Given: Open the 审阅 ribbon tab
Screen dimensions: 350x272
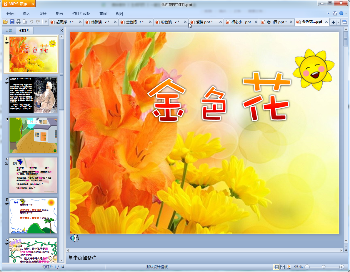Looking at the screenshot, I should (103, 14).
